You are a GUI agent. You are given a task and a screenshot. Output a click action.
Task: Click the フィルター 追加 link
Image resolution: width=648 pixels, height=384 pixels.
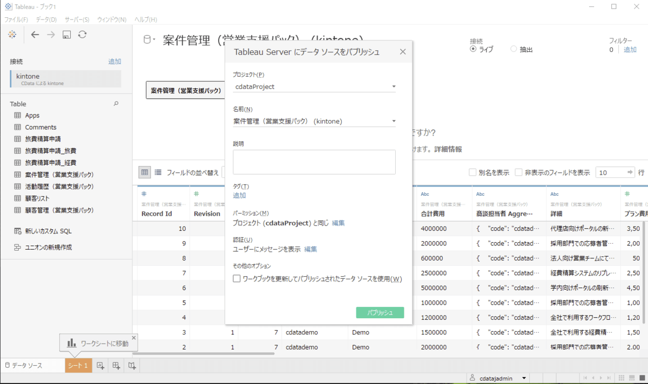[630, 50]
